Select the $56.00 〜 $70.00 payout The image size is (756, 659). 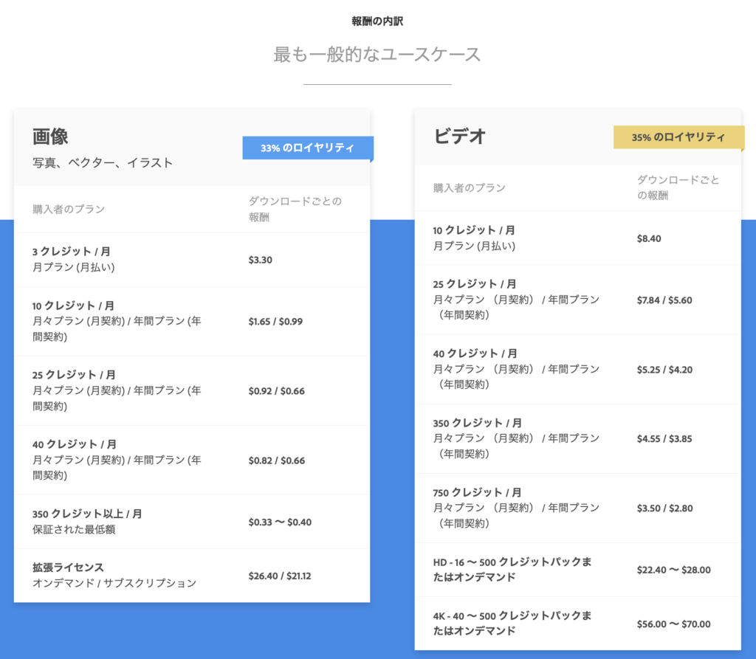point(673,624)
